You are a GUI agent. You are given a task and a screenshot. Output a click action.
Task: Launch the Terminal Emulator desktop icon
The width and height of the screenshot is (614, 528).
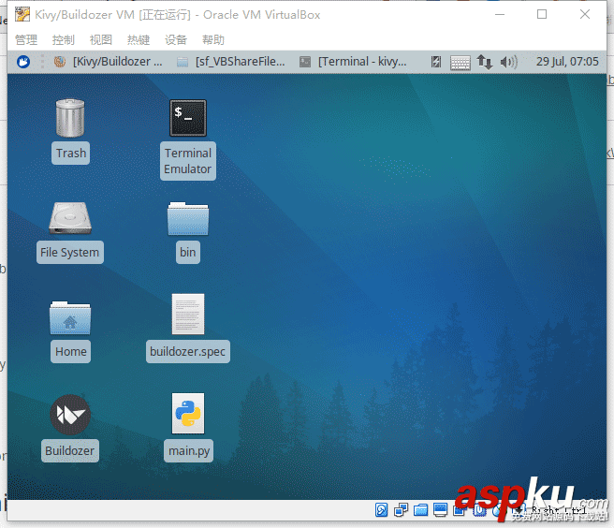pyautogui.click(x=188, y=118)
